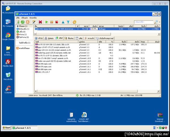This screenshot has width=170, height=137.
Task: Click the peers list horizontal scrollbar
Action: [x=87, y=91]
